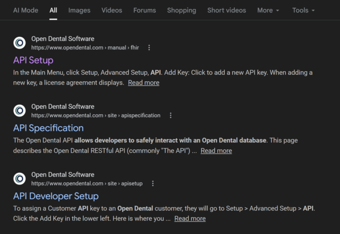Open the Open Dental favicon beside API Developer Setup result
This screenshot has width=340, height=234.
(19, 179)
